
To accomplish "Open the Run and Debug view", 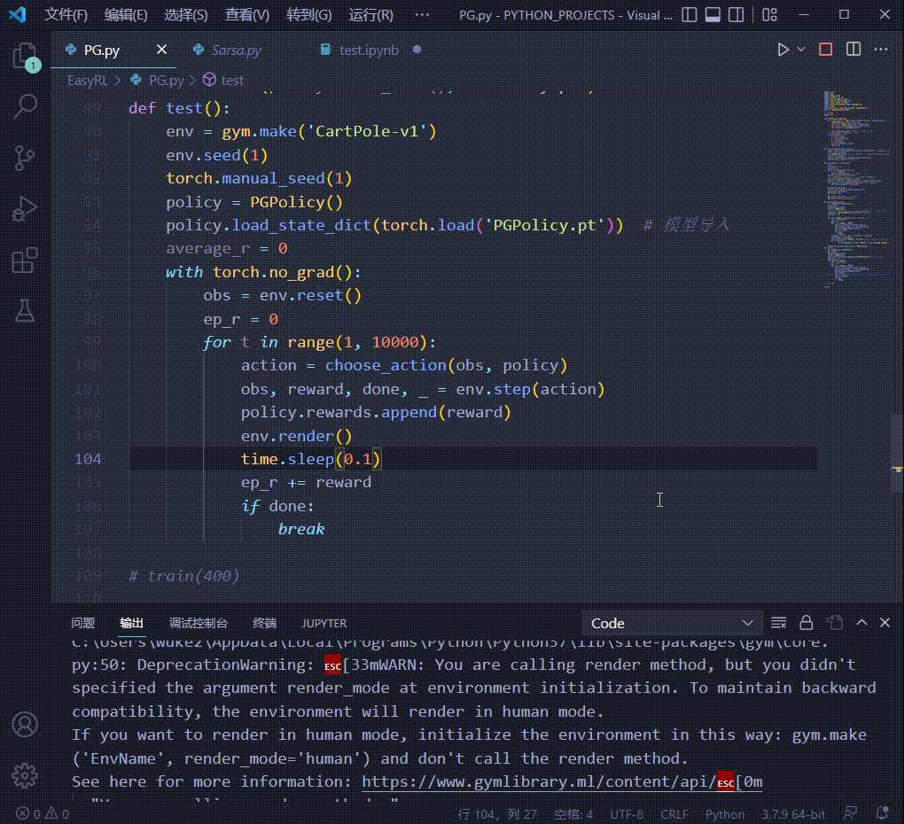I will point(25,208).
